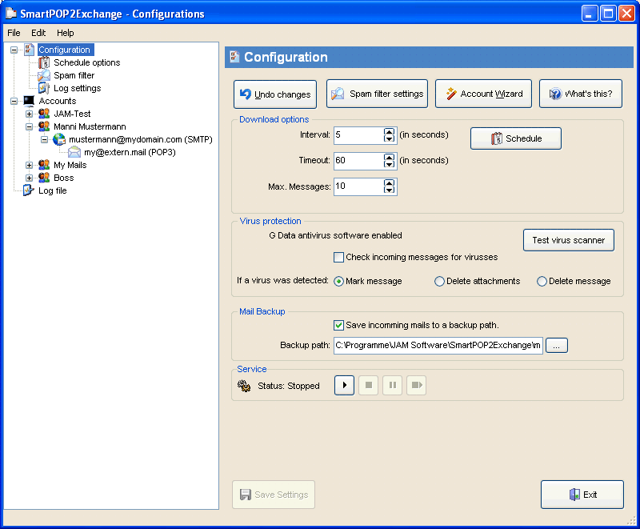Select the Configuration tree node icon
The height and width of the screenshot is (529, 640).
pyautogui.click(x=29, y=50)
